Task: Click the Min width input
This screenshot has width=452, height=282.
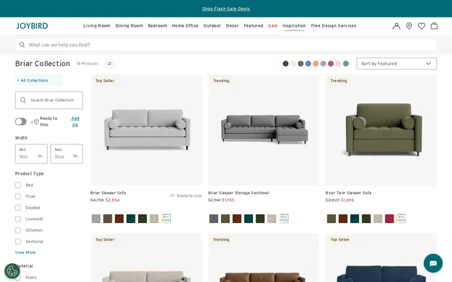Action: tap(31, 154)
